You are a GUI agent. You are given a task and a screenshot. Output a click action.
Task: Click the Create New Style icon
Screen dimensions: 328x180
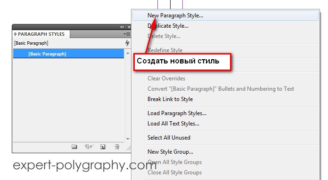(x=103, y=147)
